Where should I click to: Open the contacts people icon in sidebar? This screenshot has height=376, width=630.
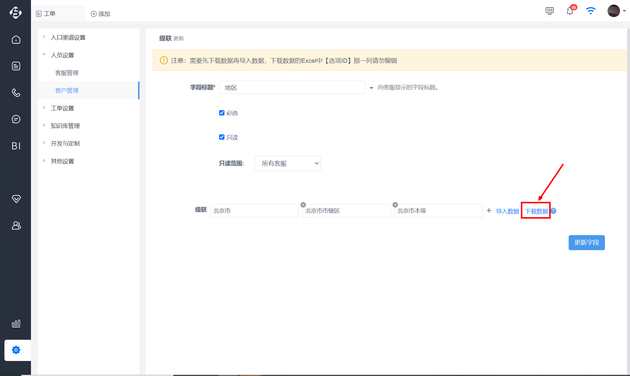tap(16, 225)
